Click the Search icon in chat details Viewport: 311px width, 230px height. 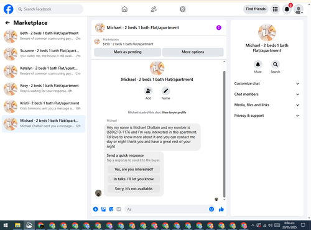[276, 65]
